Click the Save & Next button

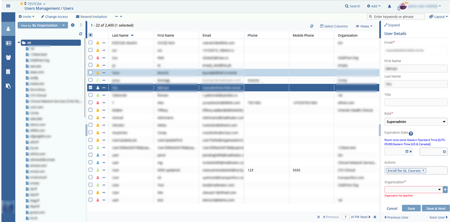point(435,208)
